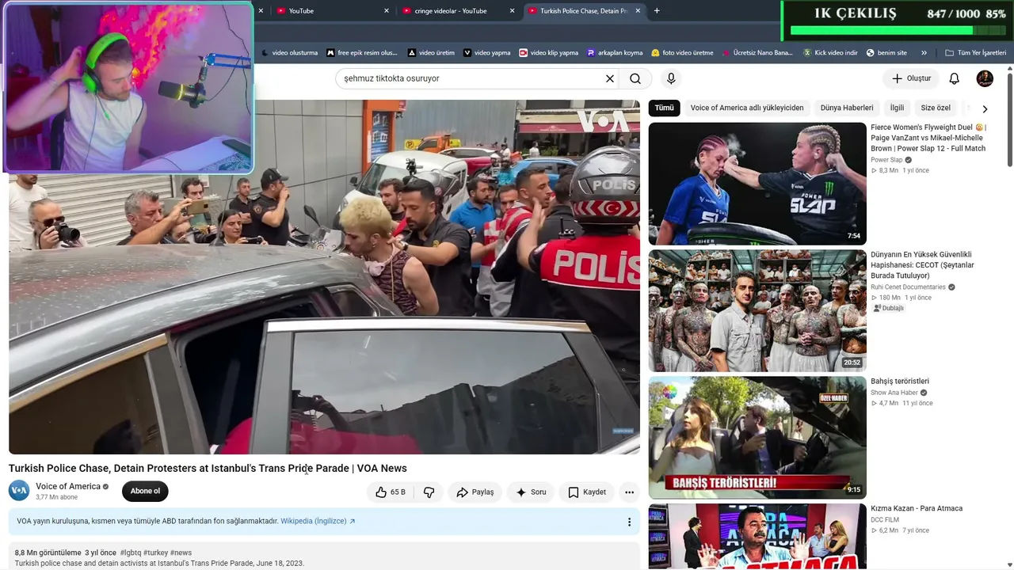The image size is (1014, 570).
Task: Click the '#turkey' hashtag
Action: point(155,553)
